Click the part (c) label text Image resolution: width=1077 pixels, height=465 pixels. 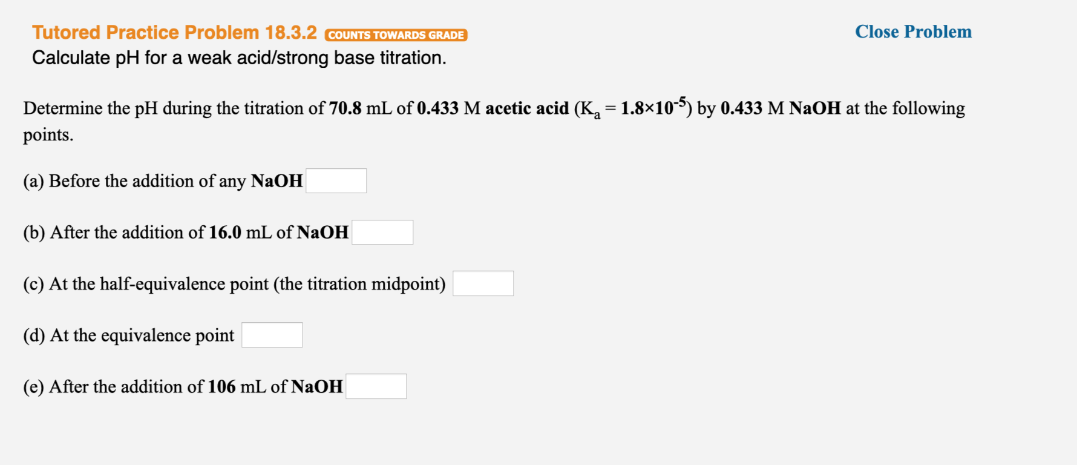(x=33, y=283)
